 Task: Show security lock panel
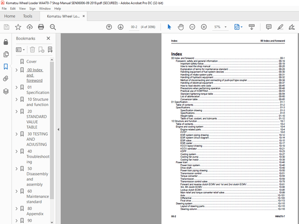[6, 42]
